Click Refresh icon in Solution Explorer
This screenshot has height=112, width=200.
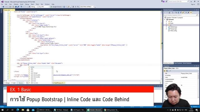point(178,12)
